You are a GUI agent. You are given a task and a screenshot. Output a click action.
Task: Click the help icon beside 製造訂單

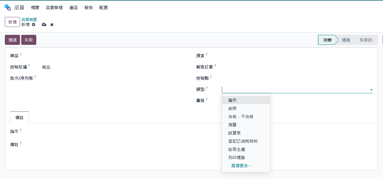pos(215,65)
